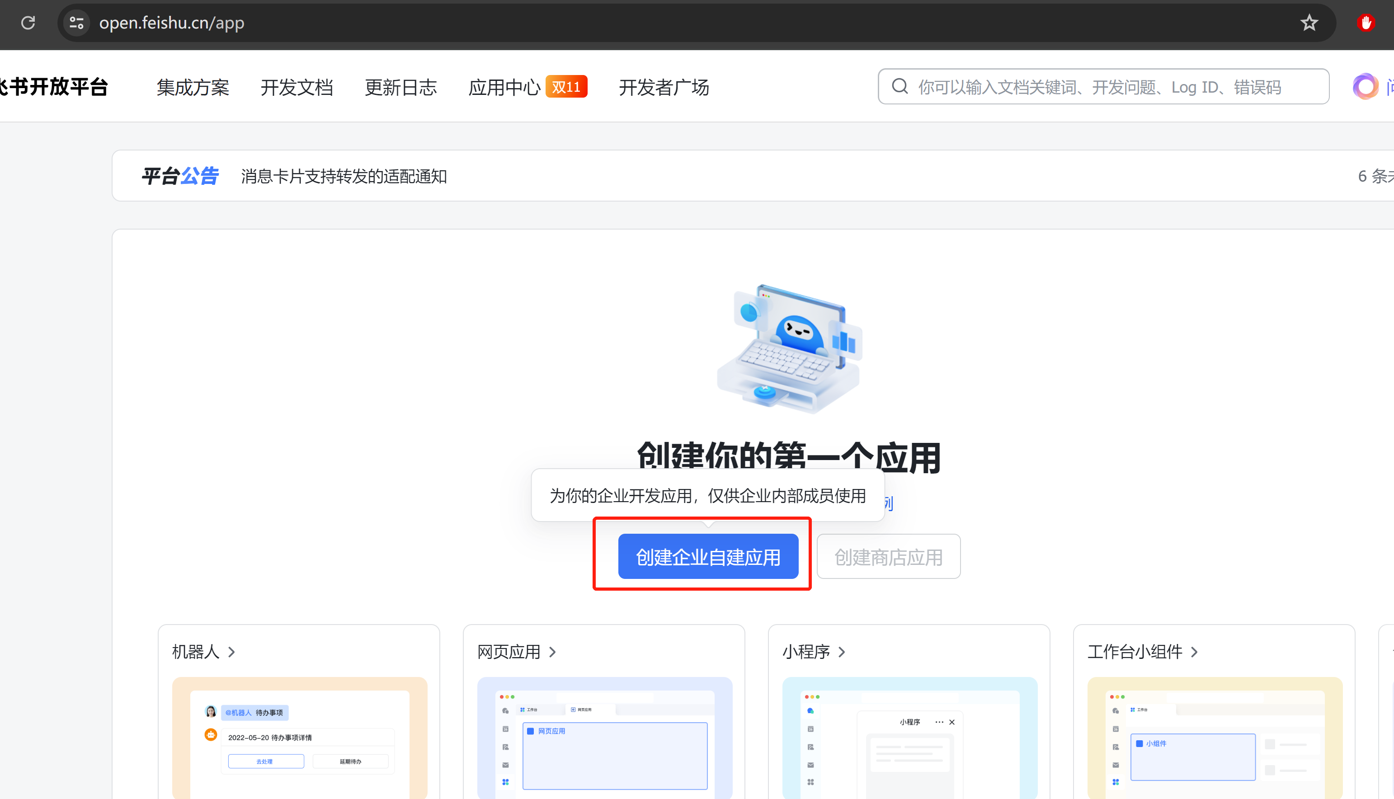Open 开发者广场 in navigation
The width and height of the screenshot is (1394, 799).
664,87
